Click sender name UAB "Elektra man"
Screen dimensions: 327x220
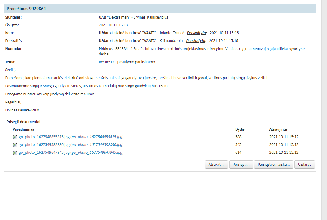(114, 17)
